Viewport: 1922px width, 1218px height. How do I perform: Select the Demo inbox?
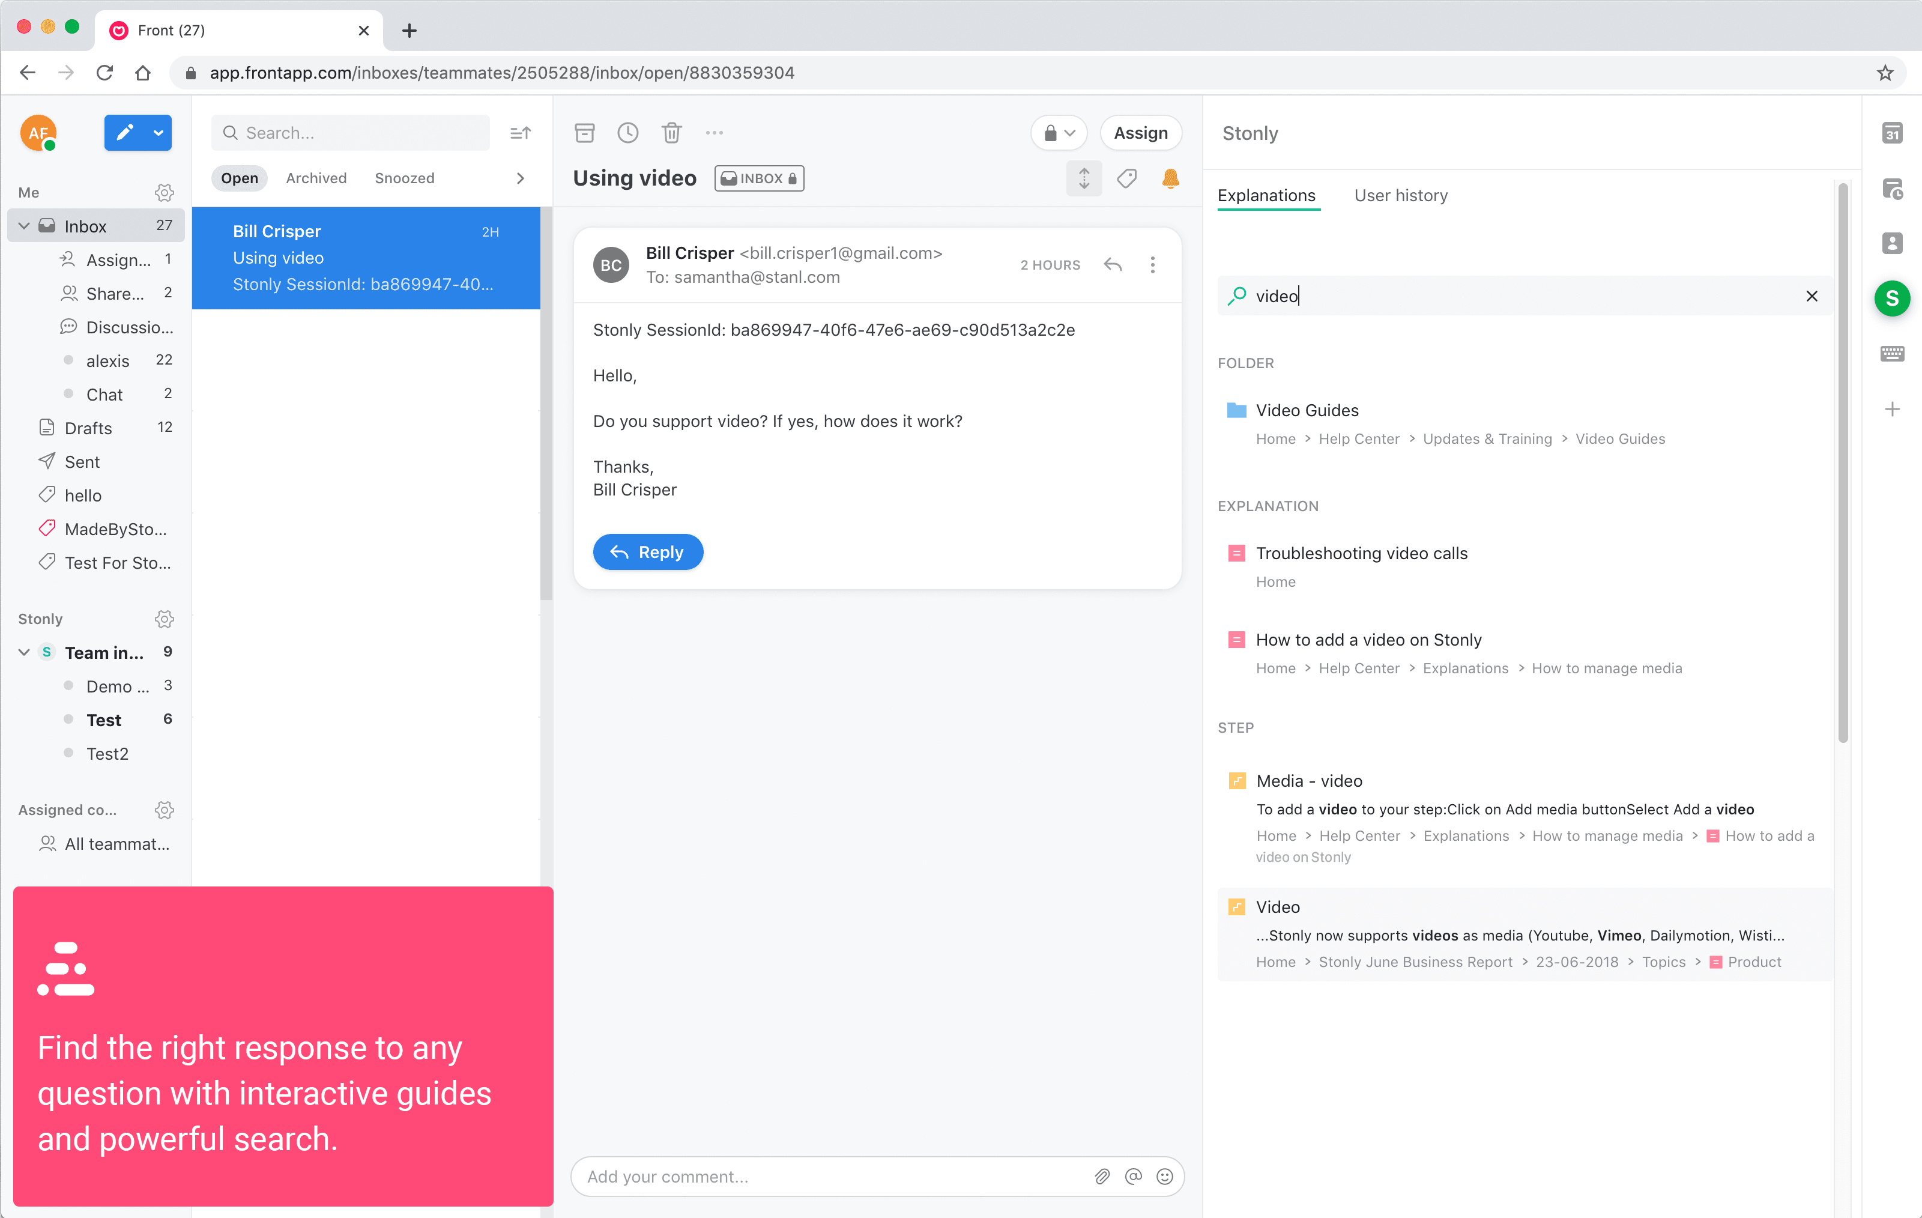click(x=116, y=686)
